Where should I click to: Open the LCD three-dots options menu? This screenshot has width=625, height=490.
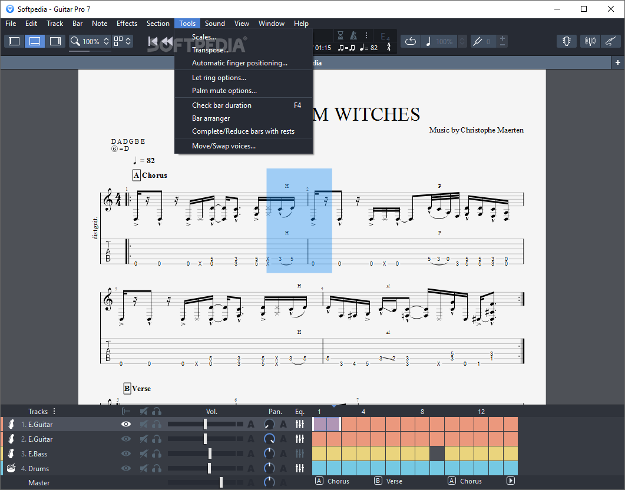click(x=366, y=35)
